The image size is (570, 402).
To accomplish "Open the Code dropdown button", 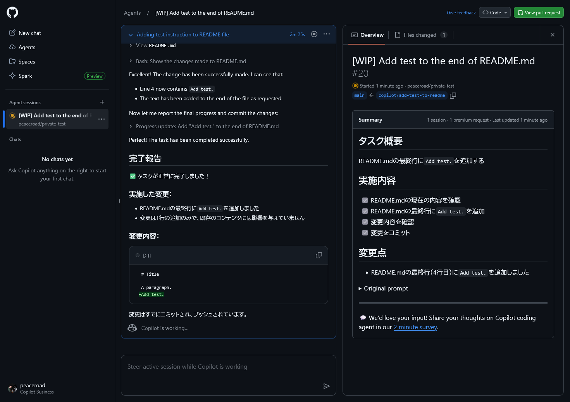I will 495,12.
